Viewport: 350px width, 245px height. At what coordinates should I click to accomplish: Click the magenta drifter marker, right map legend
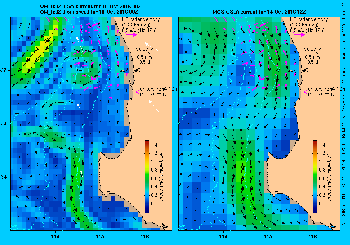[305, 92]
